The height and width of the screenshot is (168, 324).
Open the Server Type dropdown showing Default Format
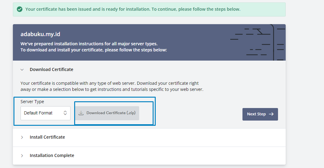[45, 113]
